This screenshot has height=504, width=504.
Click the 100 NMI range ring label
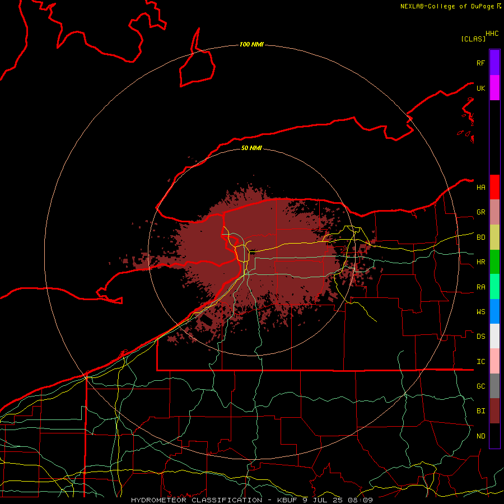[x=251, y=44]
